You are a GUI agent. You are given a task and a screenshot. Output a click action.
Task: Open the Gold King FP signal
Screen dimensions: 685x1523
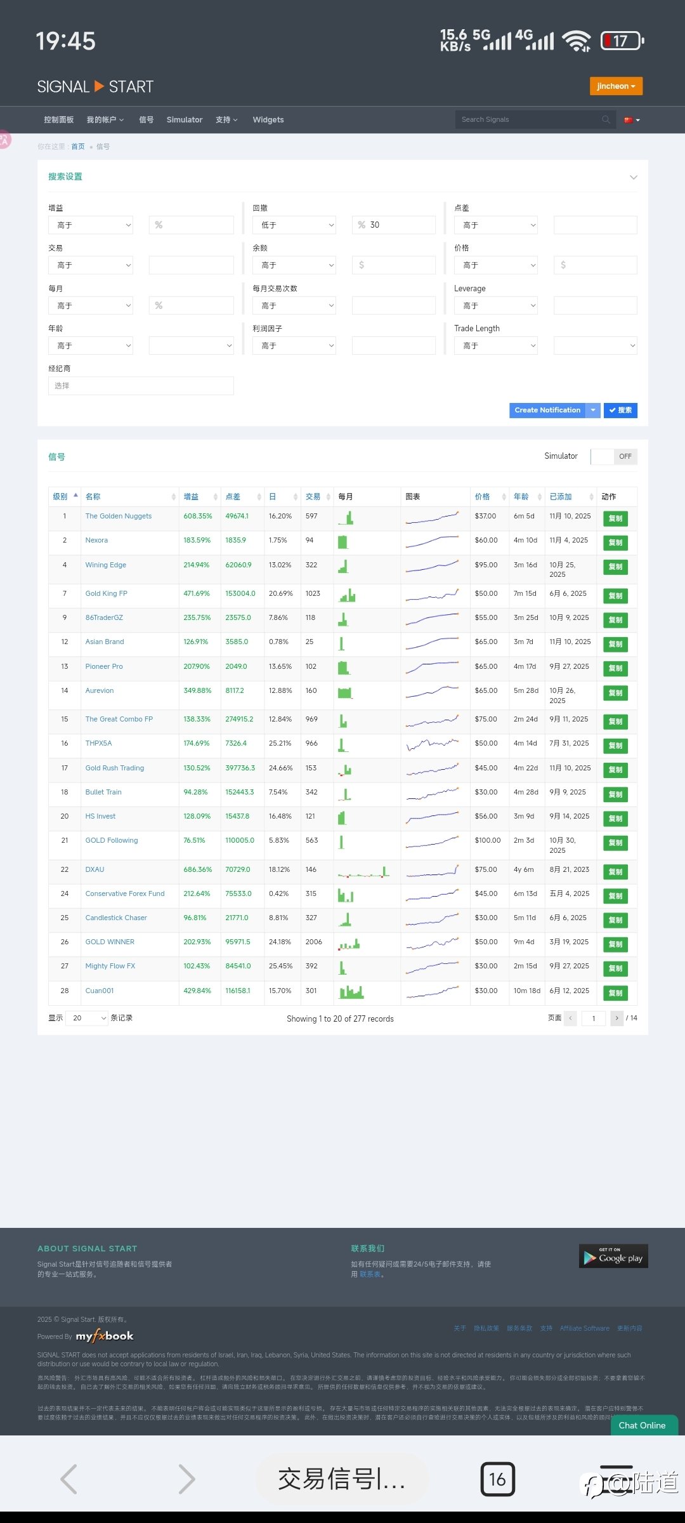(x=107, y=593)
